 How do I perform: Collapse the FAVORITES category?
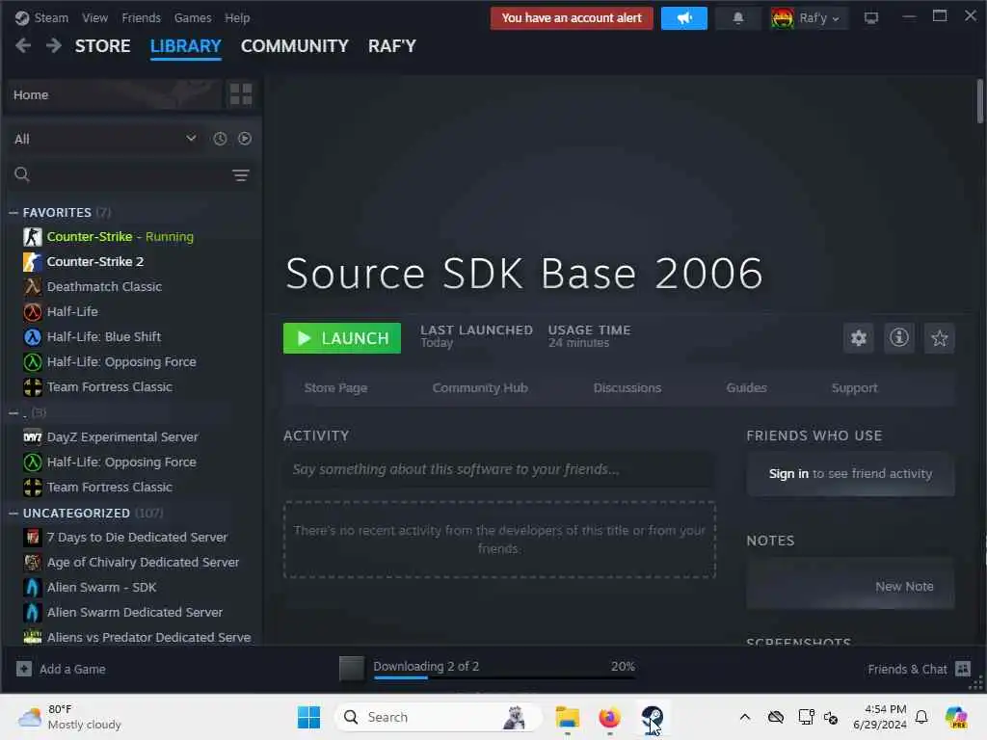click(x=13, y=213)
